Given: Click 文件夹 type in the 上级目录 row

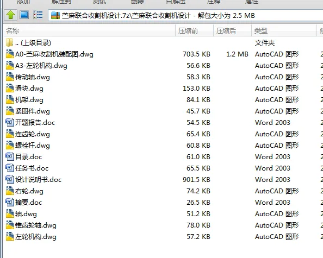Looking at the screenshot, I should tap(265, 43).
